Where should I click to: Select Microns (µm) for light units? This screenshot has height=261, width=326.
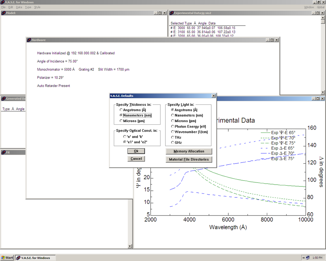172,121
